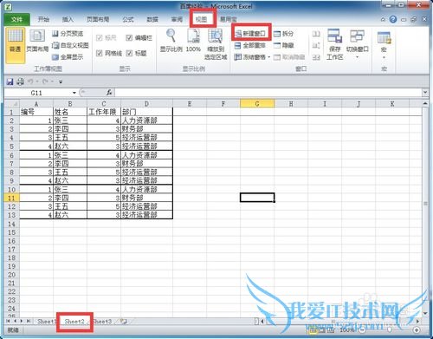Switch to the Review (审阅) tab
Viewport: 433px width, 339px height.
tap(177, 19)
